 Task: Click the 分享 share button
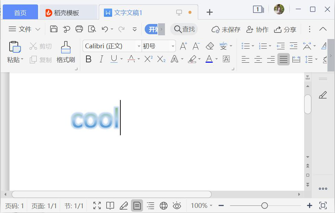point(285,29)
